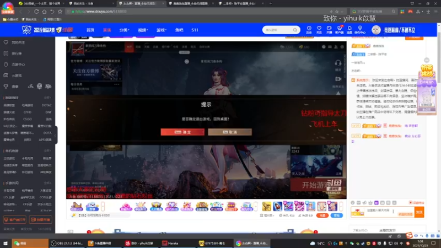Open the 消息 bell icon
Screen dimensions: 441x248
[x=349, y=30]
